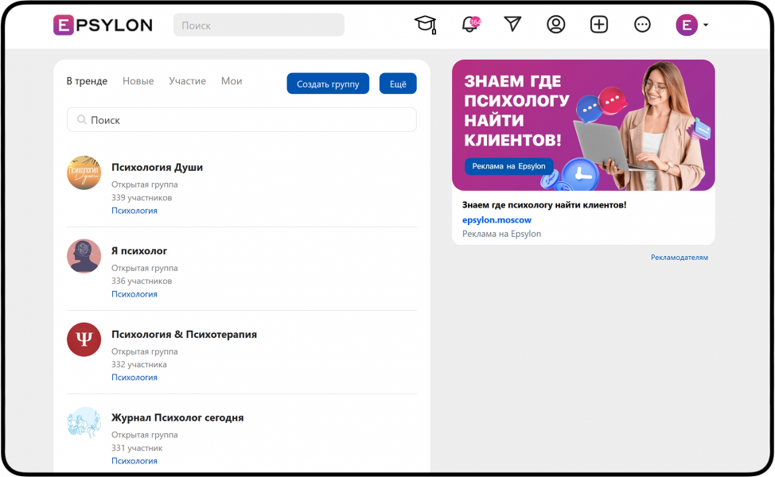The width and height of the screenshot is (775, 477).
Task: Click Психология link under Психология & Психотерапия
Action: [x=134, y=378]
